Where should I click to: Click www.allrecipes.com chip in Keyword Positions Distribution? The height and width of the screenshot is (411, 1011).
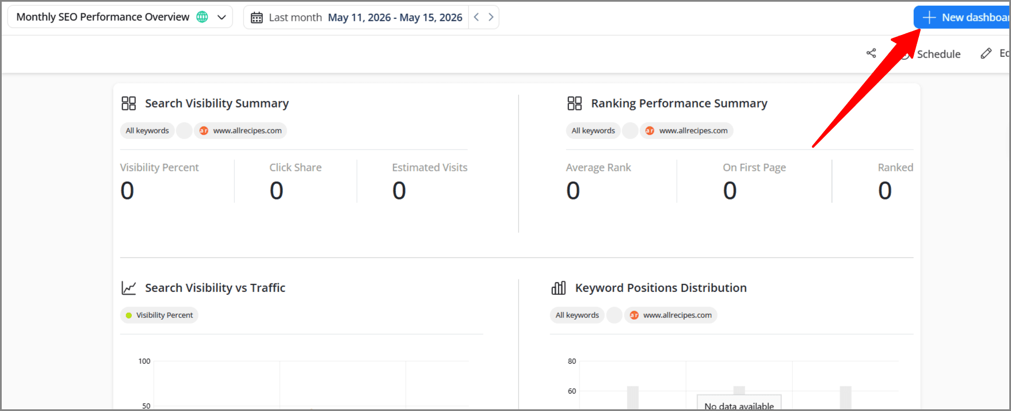pyautogui.click(x=670, y=315)
